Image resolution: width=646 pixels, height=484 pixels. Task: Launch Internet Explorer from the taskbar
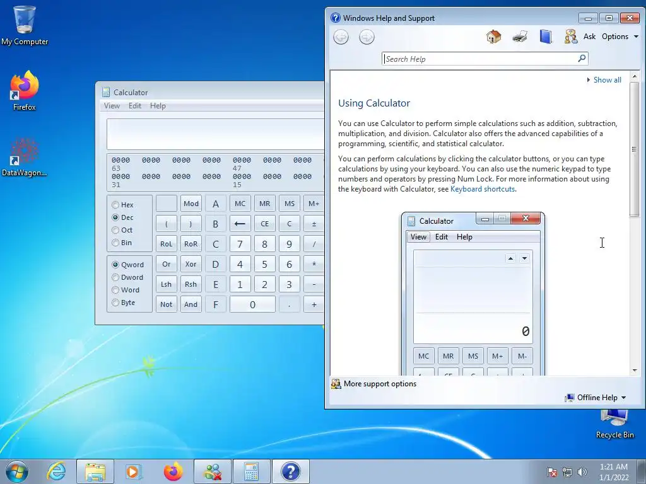(56, 471)
